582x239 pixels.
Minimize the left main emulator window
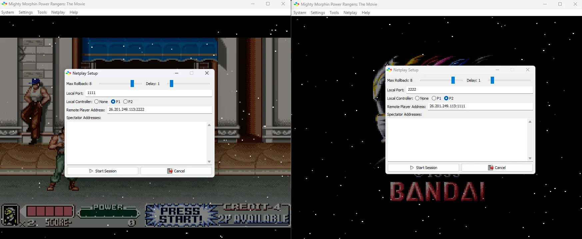pyautogui.click(x=253, y=4)
